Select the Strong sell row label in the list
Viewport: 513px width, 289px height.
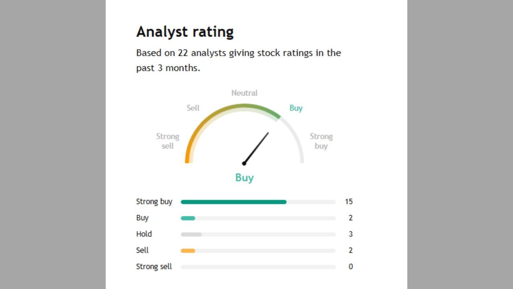154,267
